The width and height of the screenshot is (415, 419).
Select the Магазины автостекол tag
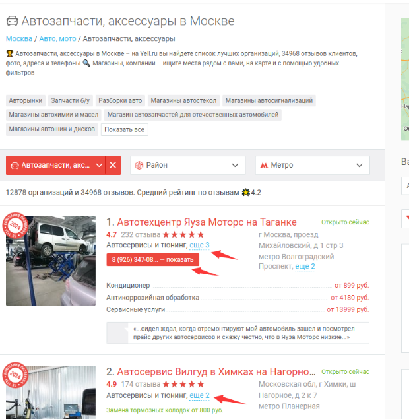[183, 101]
